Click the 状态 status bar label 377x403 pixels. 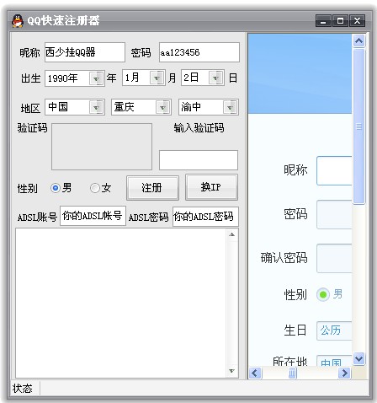click(22, 389)
